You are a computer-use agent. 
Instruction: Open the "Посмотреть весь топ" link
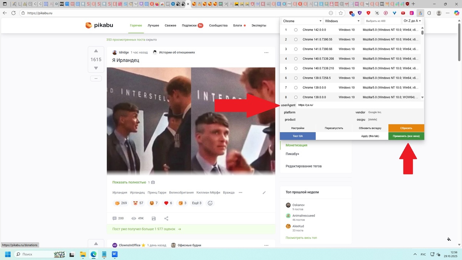pos(301,238)
